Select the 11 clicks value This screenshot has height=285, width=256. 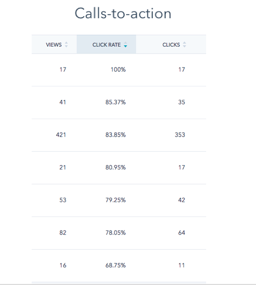pyautogui.click(x=181, y=265)
